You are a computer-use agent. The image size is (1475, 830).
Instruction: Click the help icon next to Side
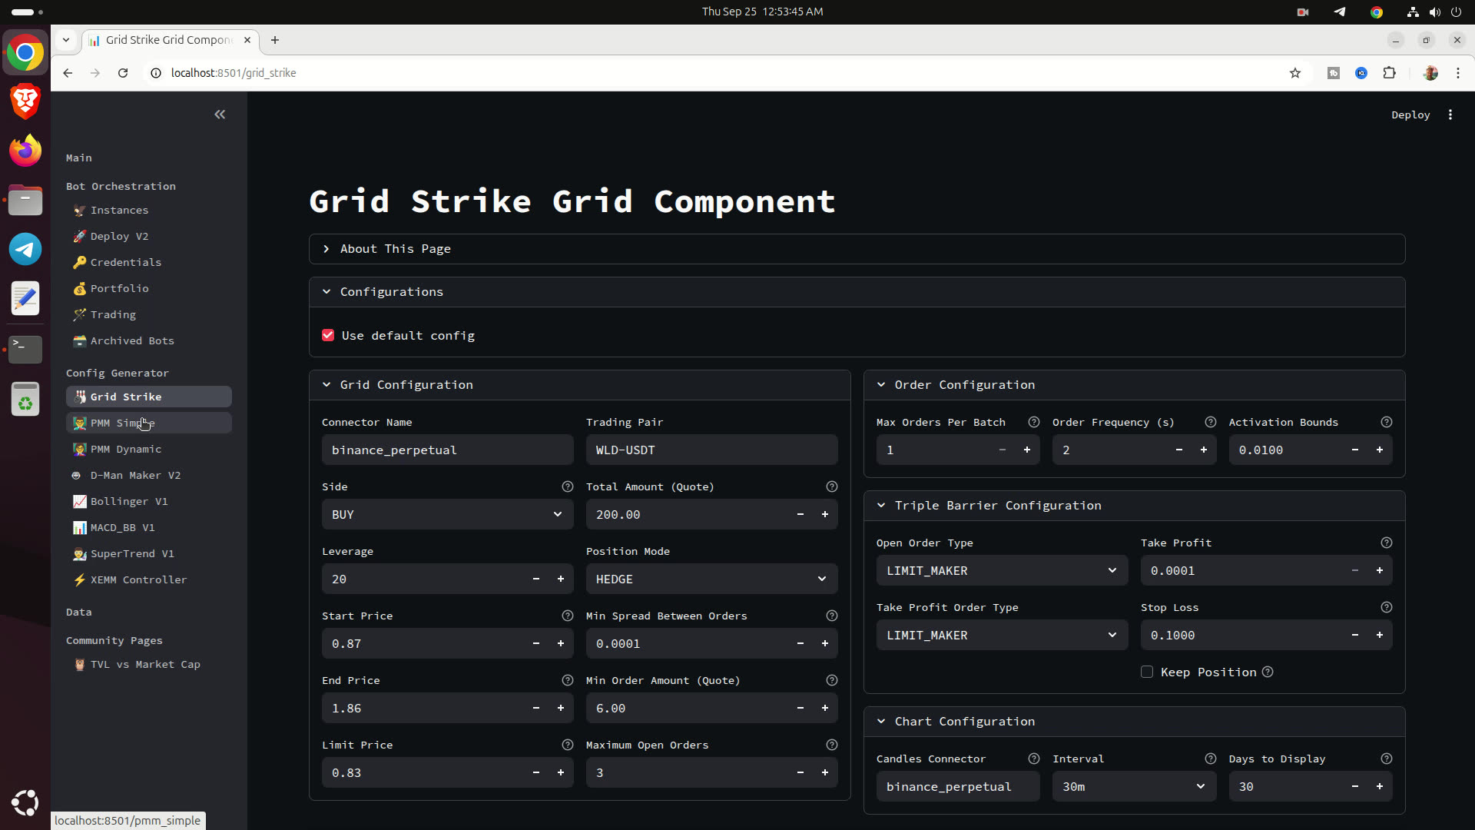[567, 486]
